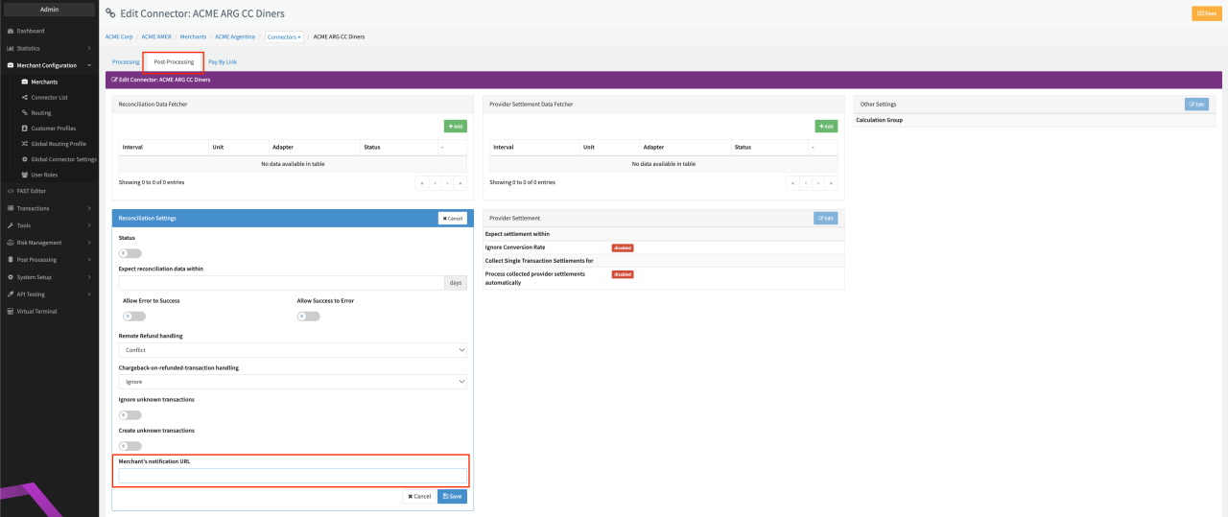Expand the Connectors breadcrumb dropdown

point(285,36)
